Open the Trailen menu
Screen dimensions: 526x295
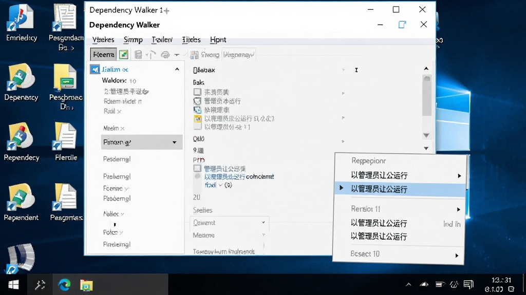(162, 40)
